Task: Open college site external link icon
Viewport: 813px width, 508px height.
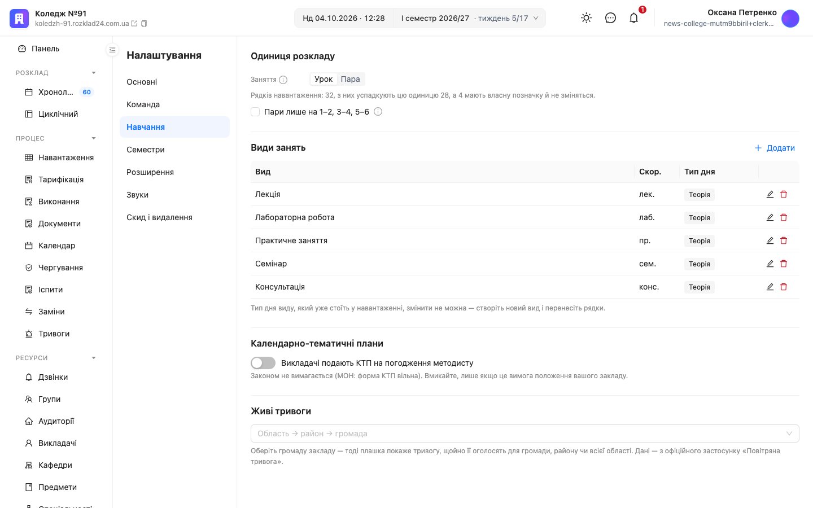Action: 134,24
